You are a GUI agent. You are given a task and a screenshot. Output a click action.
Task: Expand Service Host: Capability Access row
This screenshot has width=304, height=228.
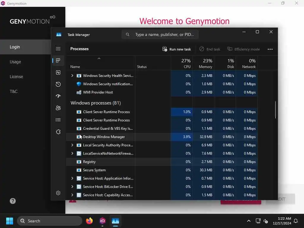[x=72, y=195]
